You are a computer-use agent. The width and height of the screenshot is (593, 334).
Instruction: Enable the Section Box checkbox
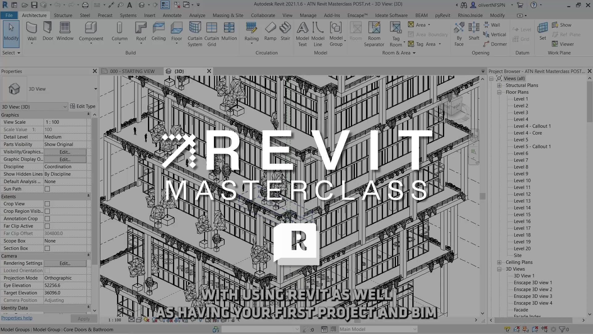tap(47, 248)
